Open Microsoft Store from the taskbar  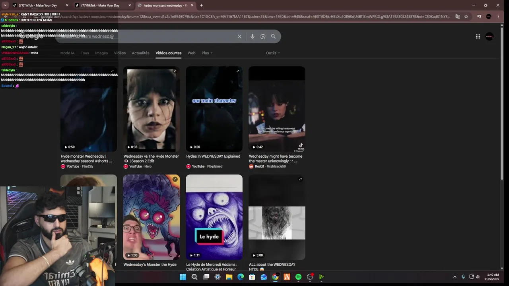coord(252,277)
